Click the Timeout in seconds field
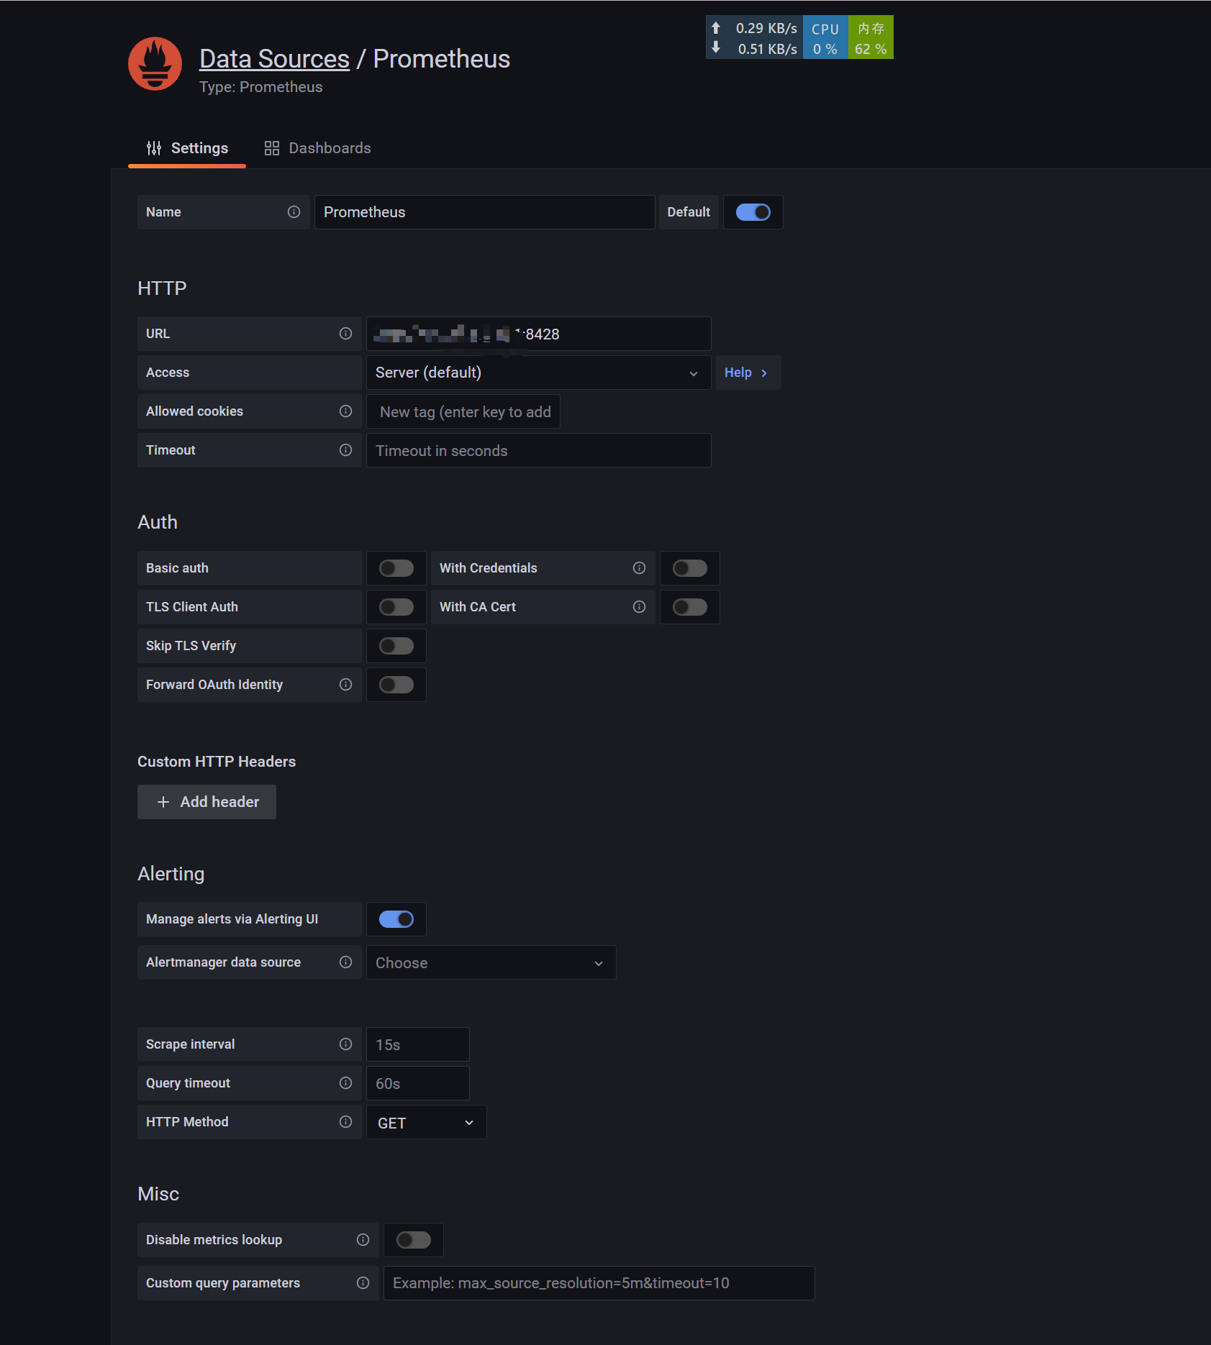1211x1345 pixels. click(539, 450)
